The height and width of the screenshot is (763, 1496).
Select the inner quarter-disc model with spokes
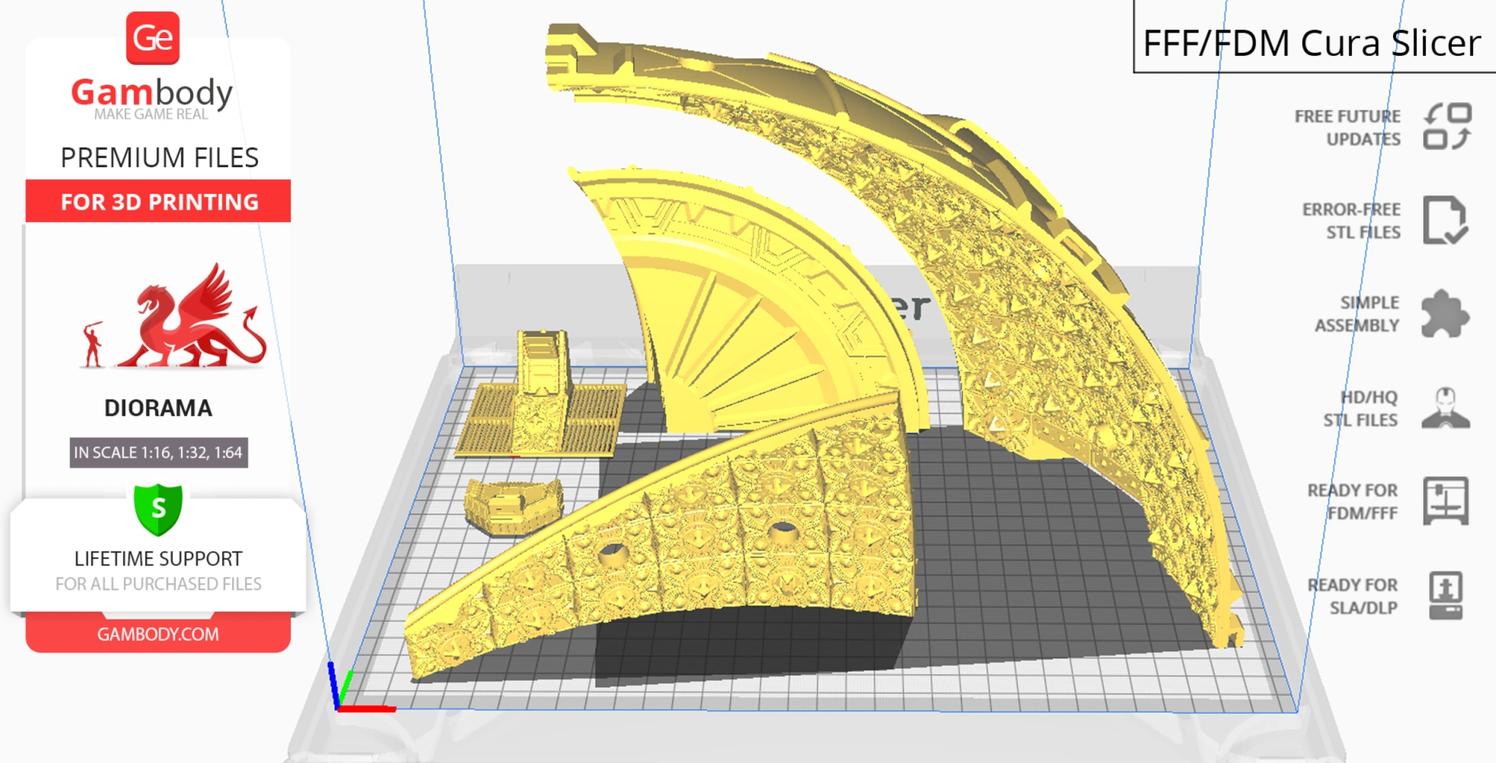click(x=733, y=305)
